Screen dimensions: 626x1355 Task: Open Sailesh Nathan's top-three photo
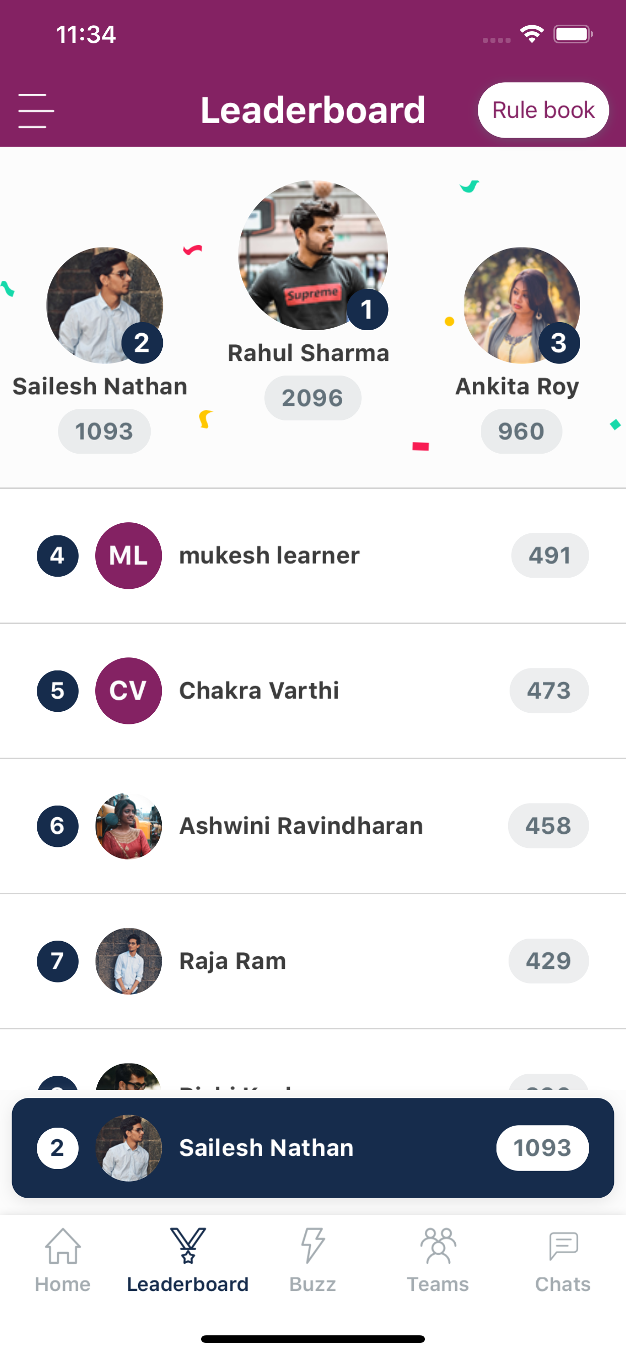(105, 305)
